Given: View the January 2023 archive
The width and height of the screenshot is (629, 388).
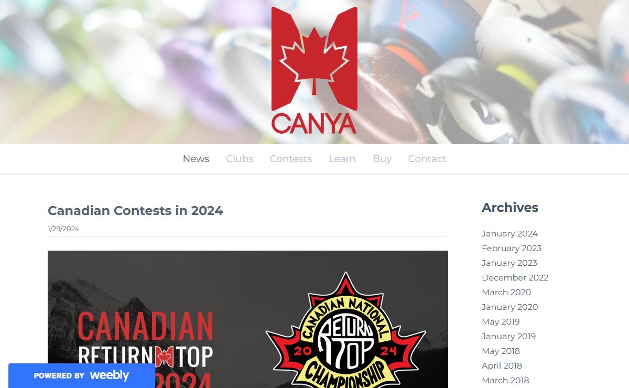Looking at the screenshot, I should 509,263.
